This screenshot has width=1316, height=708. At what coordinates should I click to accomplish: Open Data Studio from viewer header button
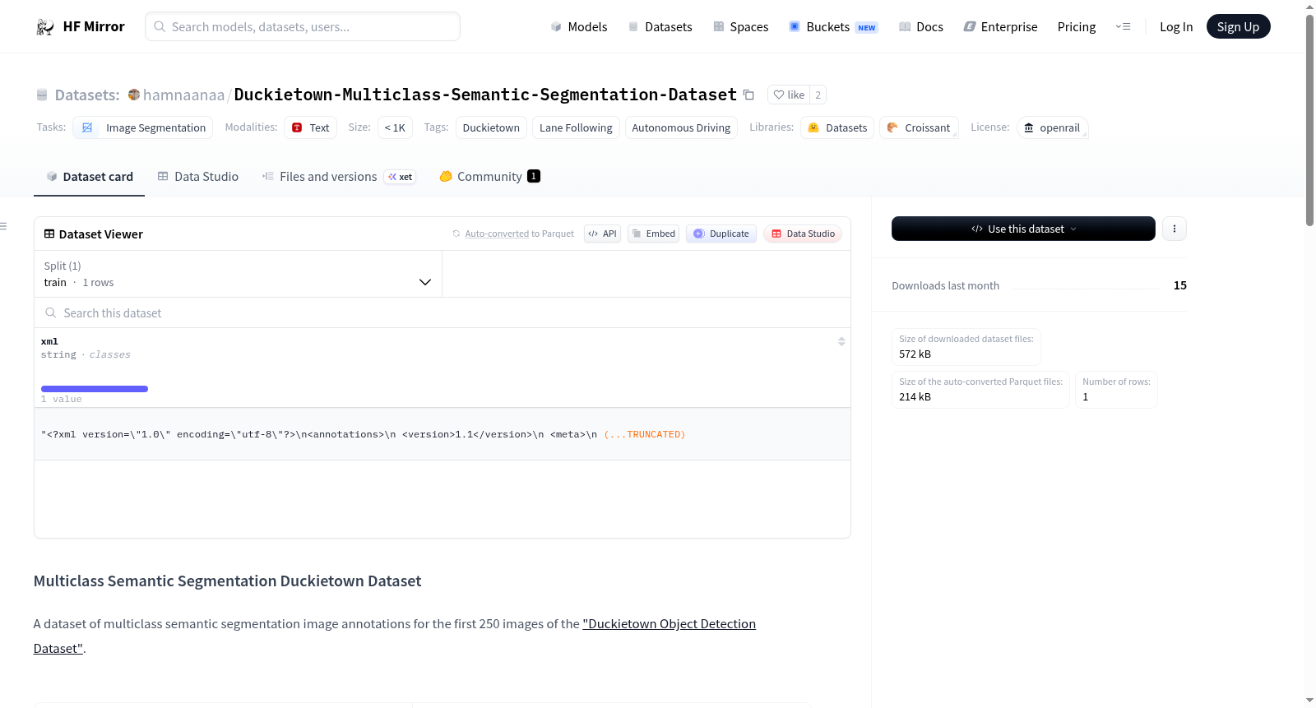[803, 234]
